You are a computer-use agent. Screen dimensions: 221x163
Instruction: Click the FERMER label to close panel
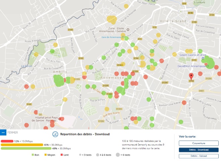12,133
